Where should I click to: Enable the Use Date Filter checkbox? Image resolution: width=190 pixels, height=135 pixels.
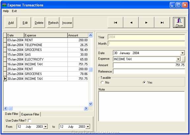pyautogui.click(x=29, y=121)
